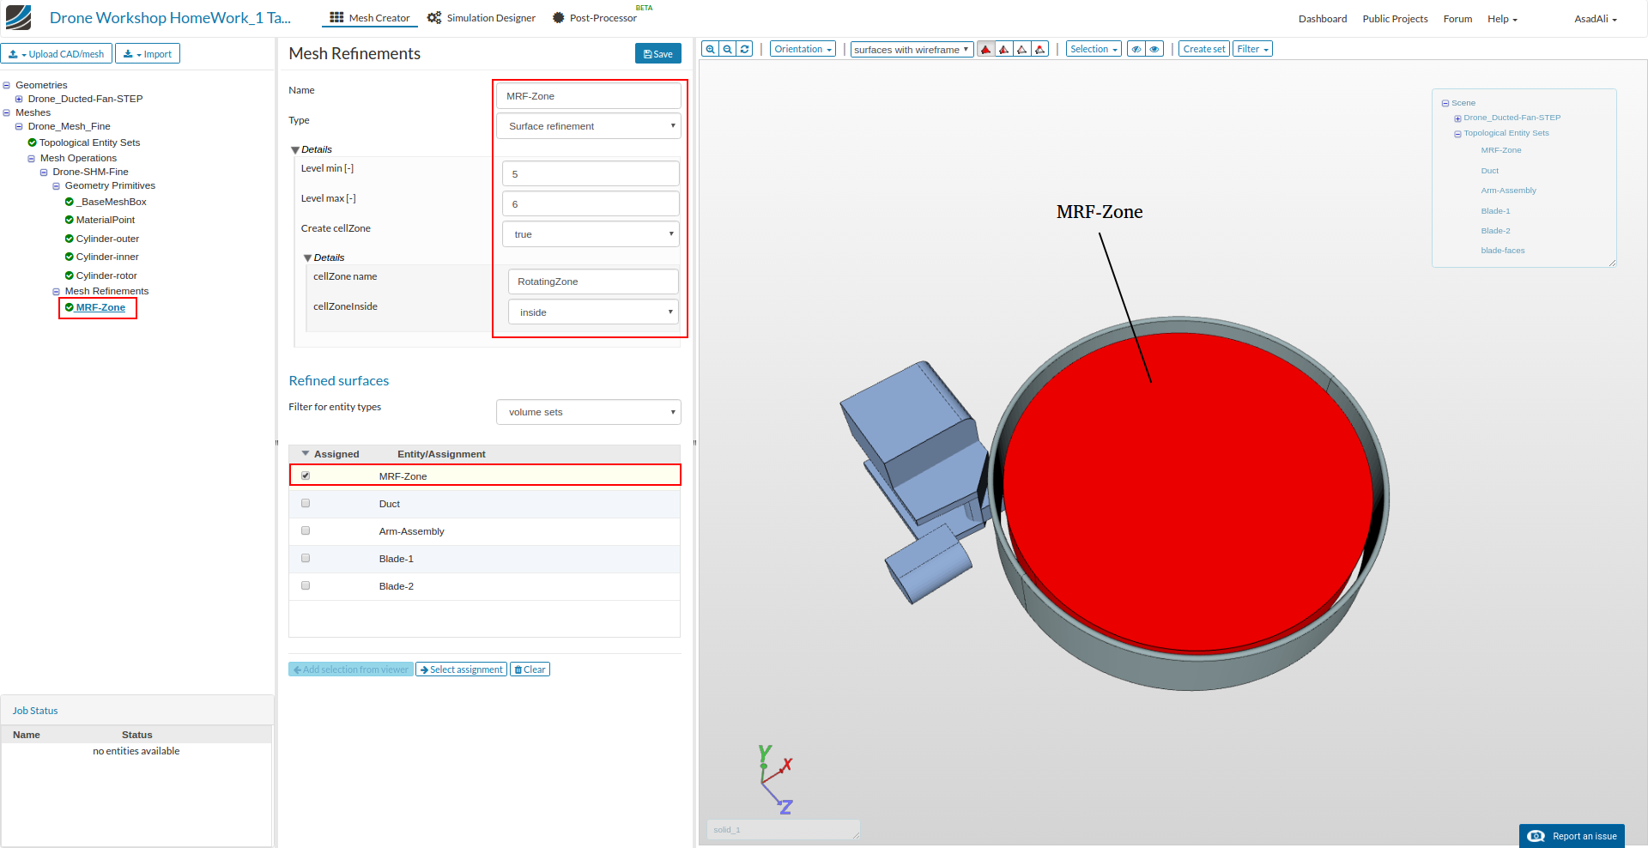Click the Clear assignment button
The height and width of the screenshot is (848, 1648).
(x=530, y=669)
